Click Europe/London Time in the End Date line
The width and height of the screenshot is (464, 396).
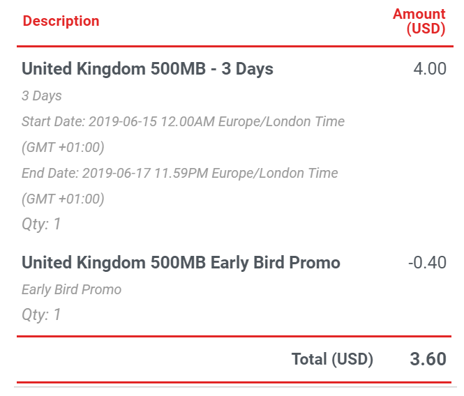pos(275,173)
